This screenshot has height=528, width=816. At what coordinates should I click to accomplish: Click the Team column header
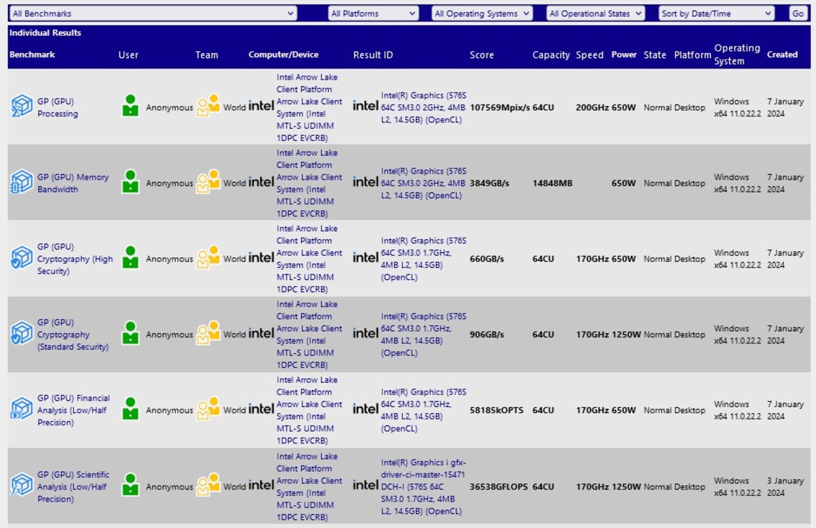(207, 55)
